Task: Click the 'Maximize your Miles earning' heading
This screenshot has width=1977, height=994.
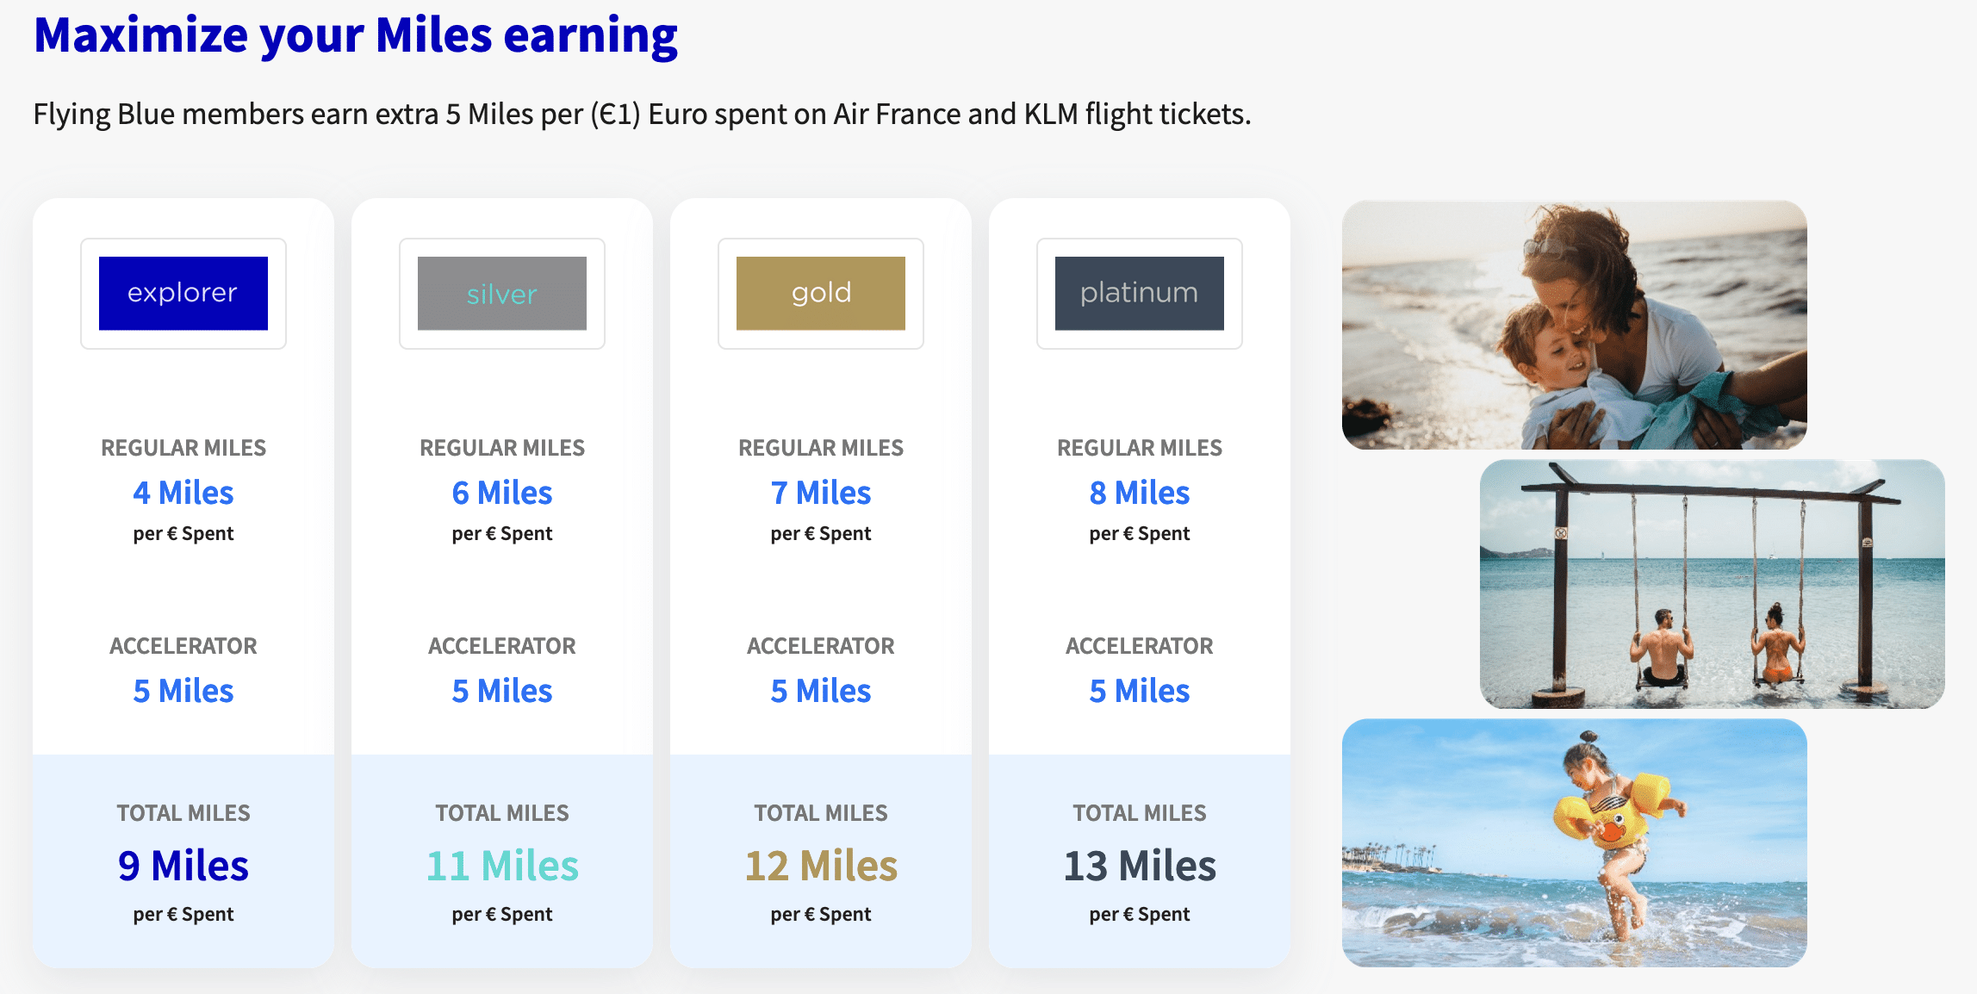Action: coord(356,35)
